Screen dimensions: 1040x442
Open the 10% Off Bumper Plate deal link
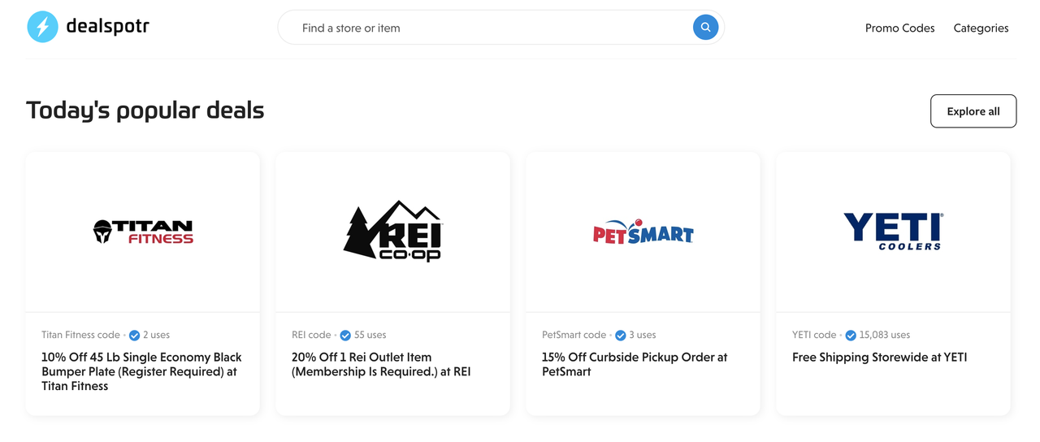[x=141, y=371]
